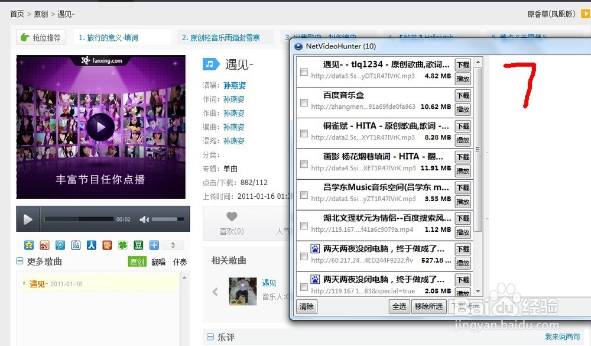Go to 原创 in breadcrumb
The image size is (591, 346).
tap(41, 14)
